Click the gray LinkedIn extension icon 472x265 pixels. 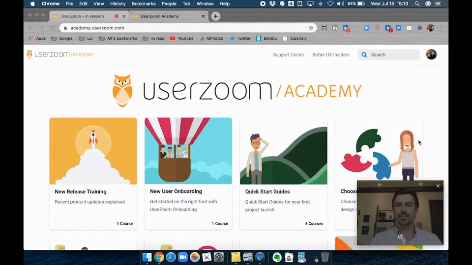coord(335,28)
